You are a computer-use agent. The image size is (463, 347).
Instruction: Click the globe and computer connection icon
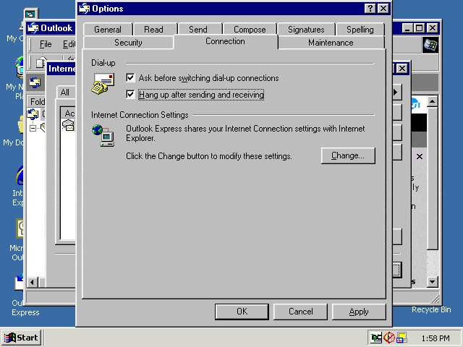coord(103,136)
